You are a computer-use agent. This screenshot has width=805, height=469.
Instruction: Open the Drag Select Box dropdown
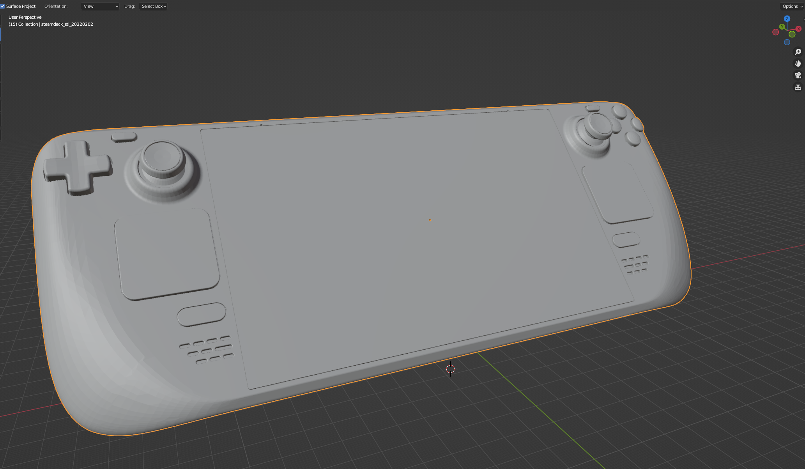(154, 6)
